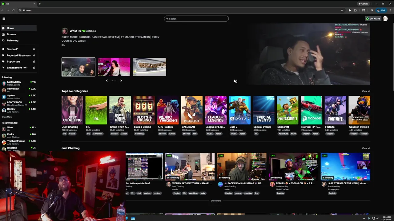Open the Counter-Strike 2 category card

coord(359,110)
